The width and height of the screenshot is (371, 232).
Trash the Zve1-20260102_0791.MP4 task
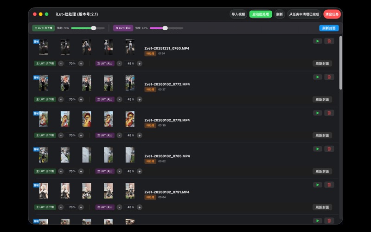point(329,185)
